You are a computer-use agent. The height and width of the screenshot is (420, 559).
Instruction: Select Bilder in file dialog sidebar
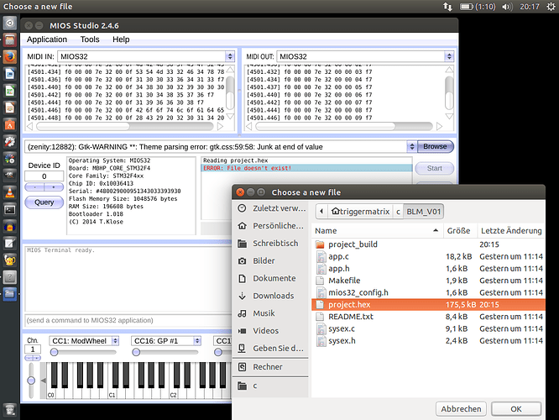coord(272,261)
